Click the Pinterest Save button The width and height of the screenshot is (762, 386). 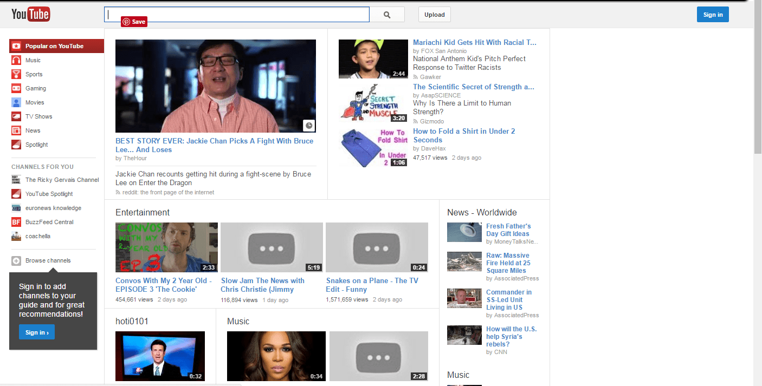click(x=134, y=22)
